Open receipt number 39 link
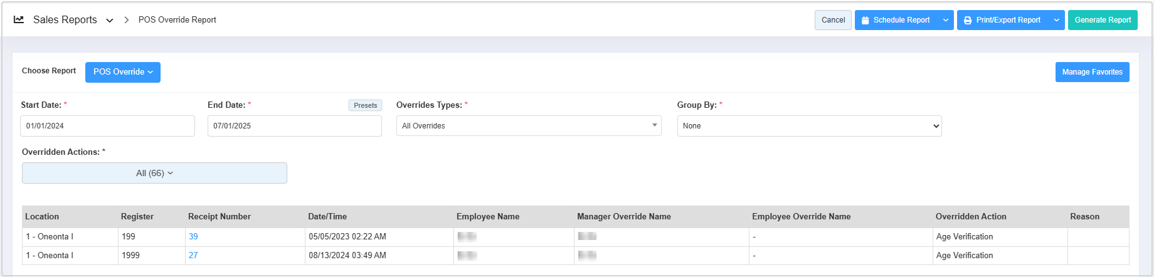The width and height of the screenshot is (1154, 277). coord(193,237)
